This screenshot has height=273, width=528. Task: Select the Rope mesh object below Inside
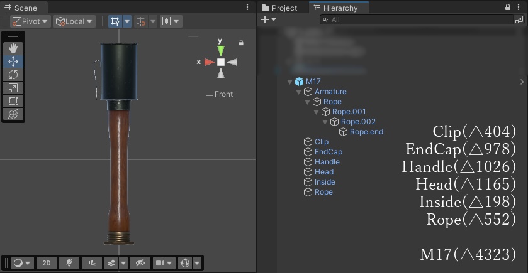[x=323, y=193]
